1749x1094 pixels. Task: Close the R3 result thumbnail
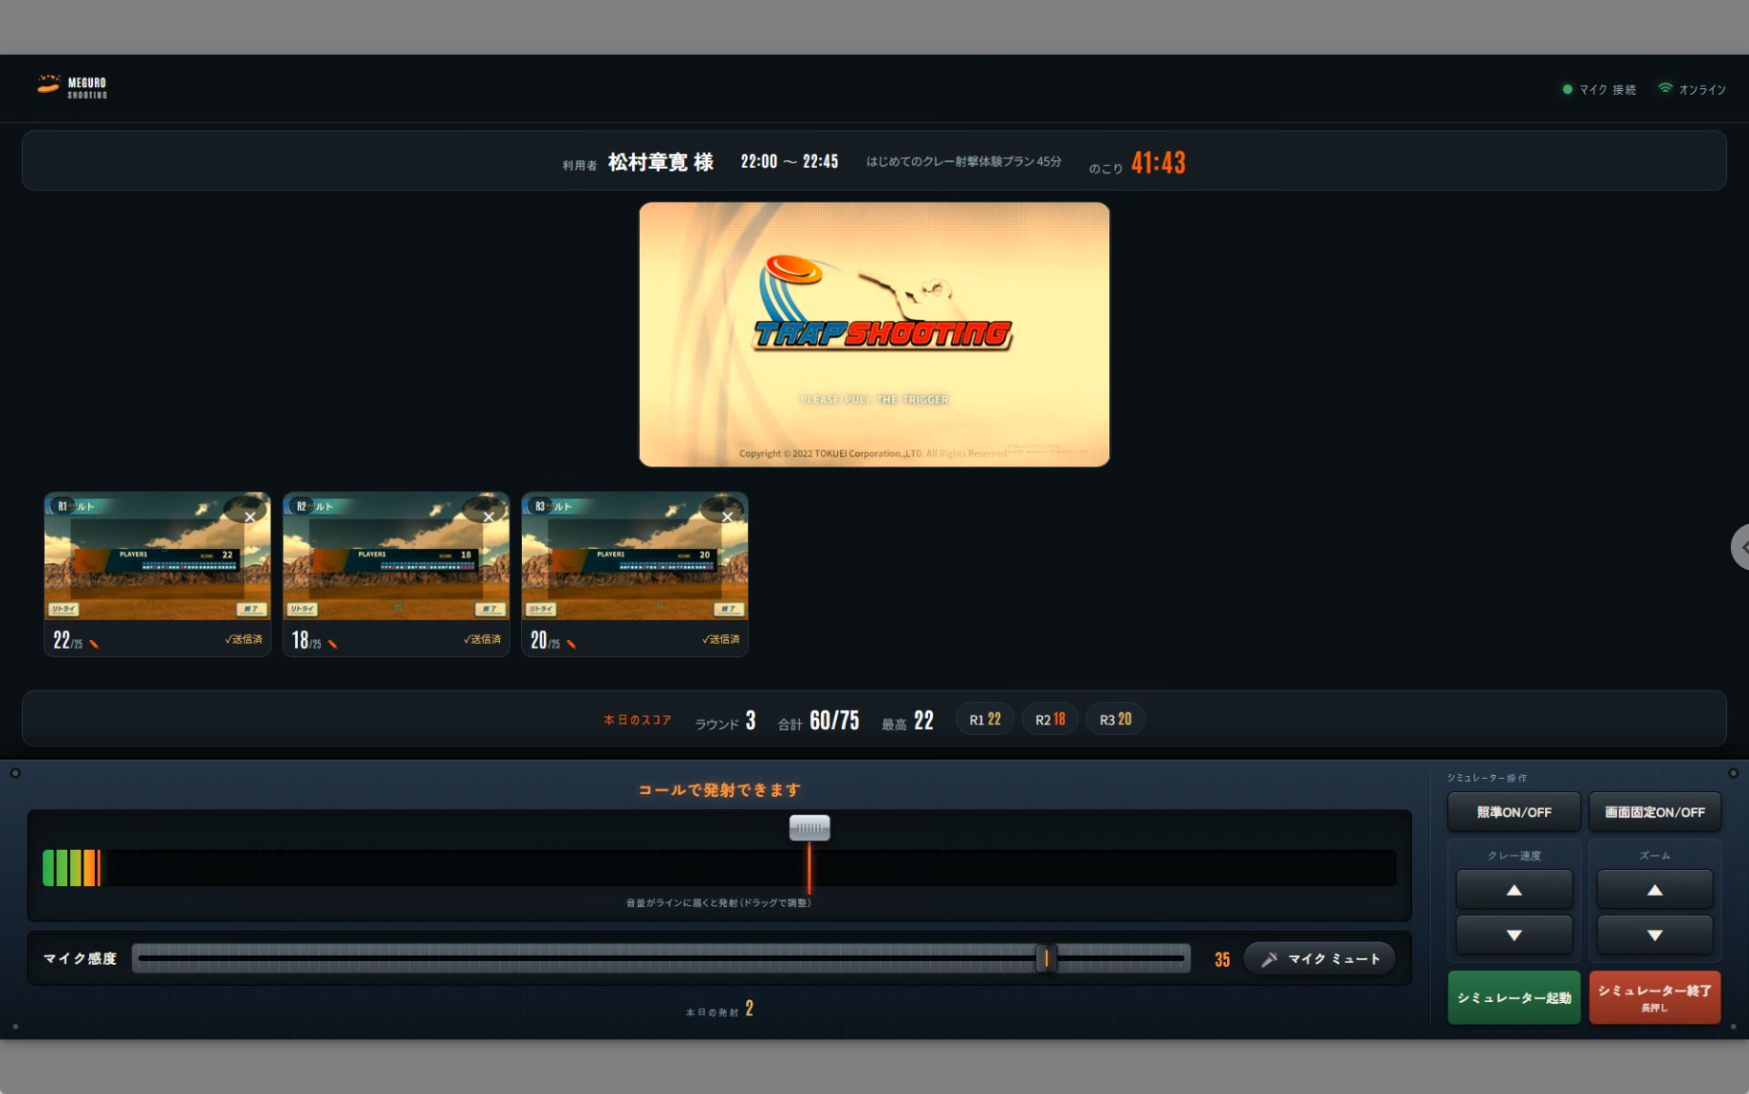pyautogui.click(x=727, y=516)
